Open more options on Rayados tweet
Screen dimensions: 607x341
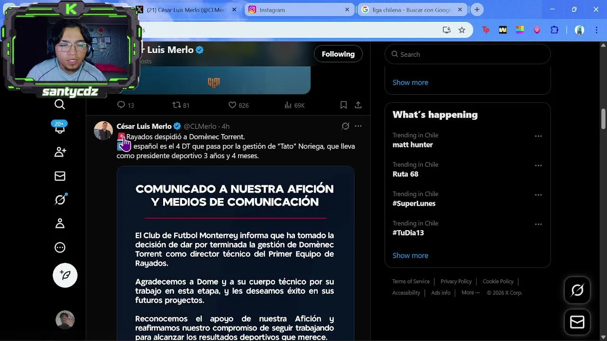[358, 126]
